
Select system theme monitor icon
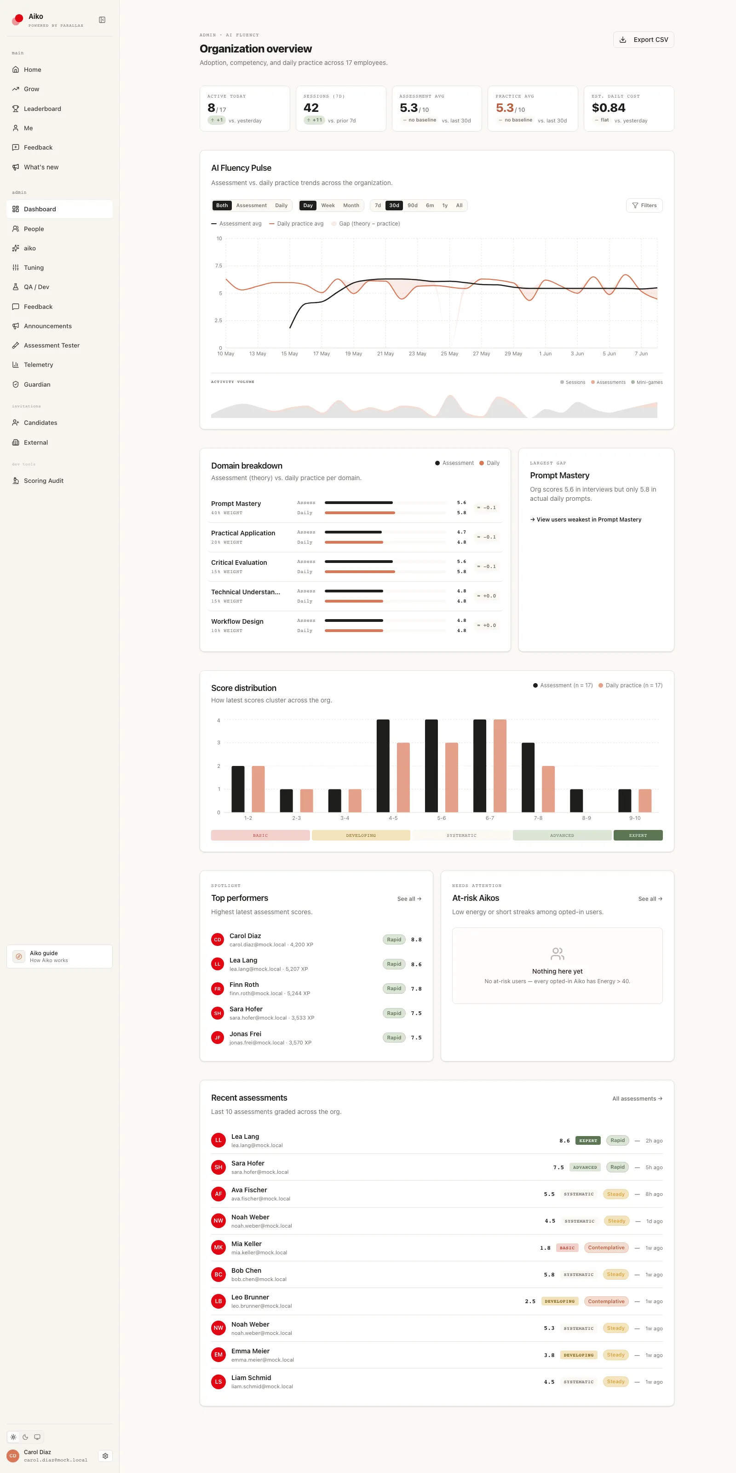(x=37, y=1437)
